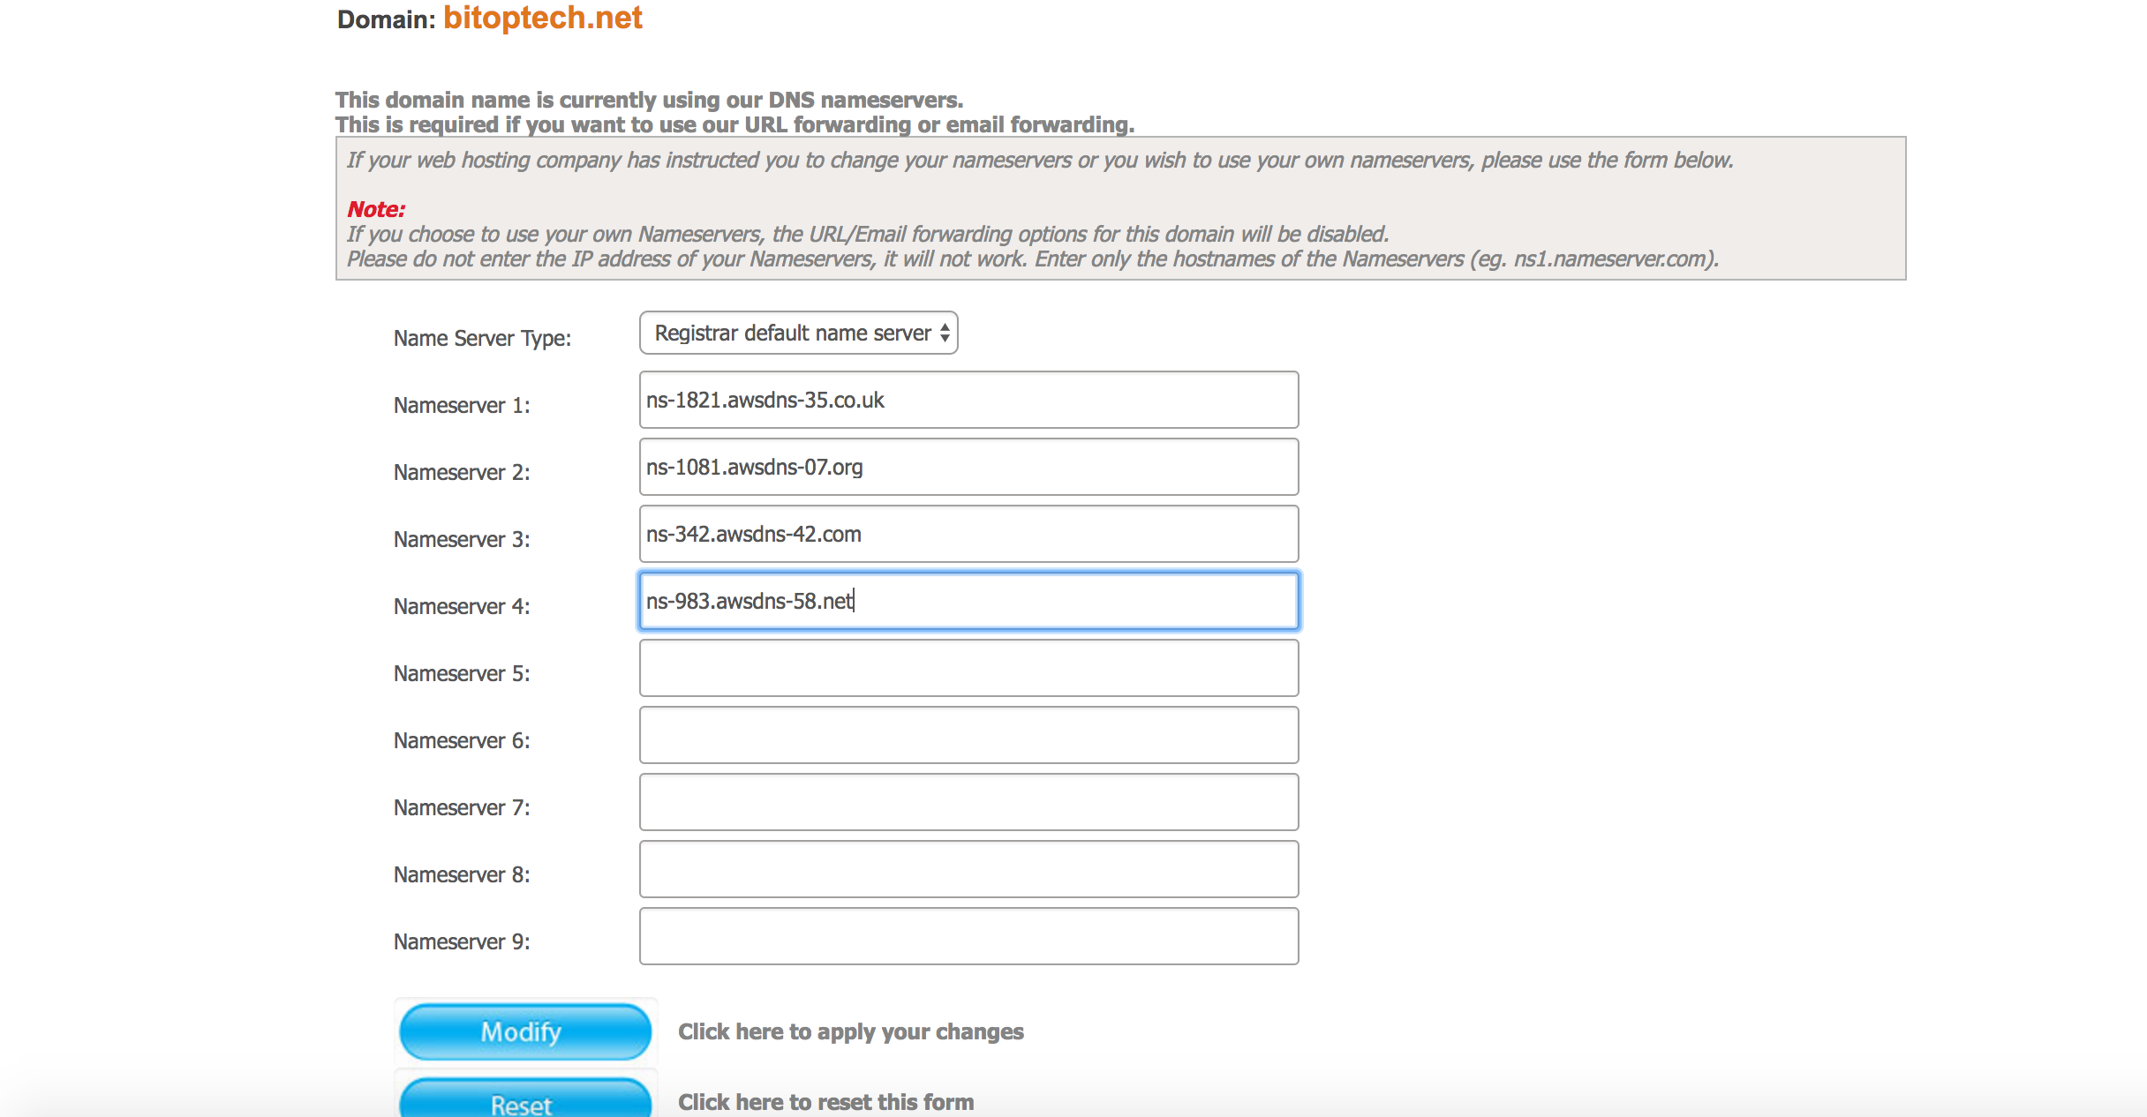Click the 'Nameserver 9:' label

point(462,941)
